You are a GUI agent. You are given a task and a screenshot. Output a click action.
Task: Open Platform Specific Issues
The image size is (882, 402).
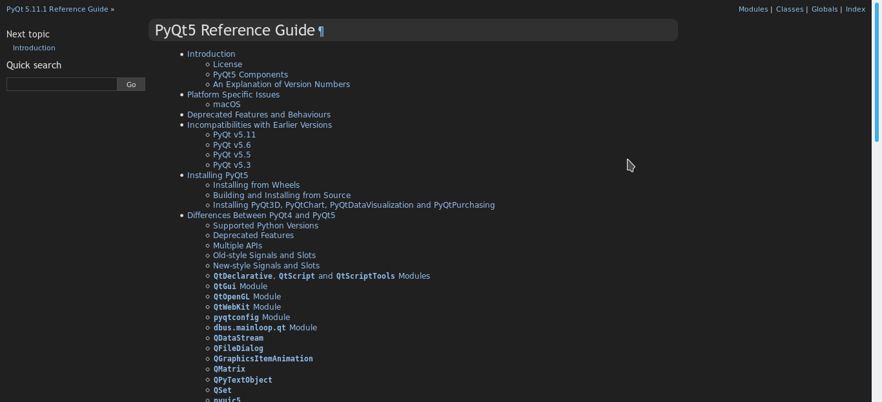click(x=233, y=94)
